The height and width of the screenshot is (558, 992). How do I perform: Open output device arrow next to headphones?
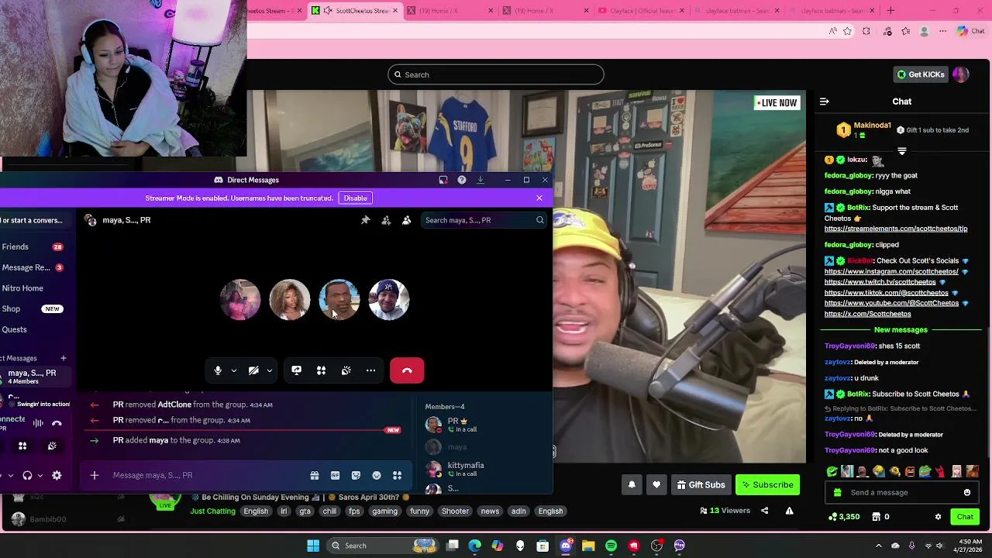click(40, 475)
